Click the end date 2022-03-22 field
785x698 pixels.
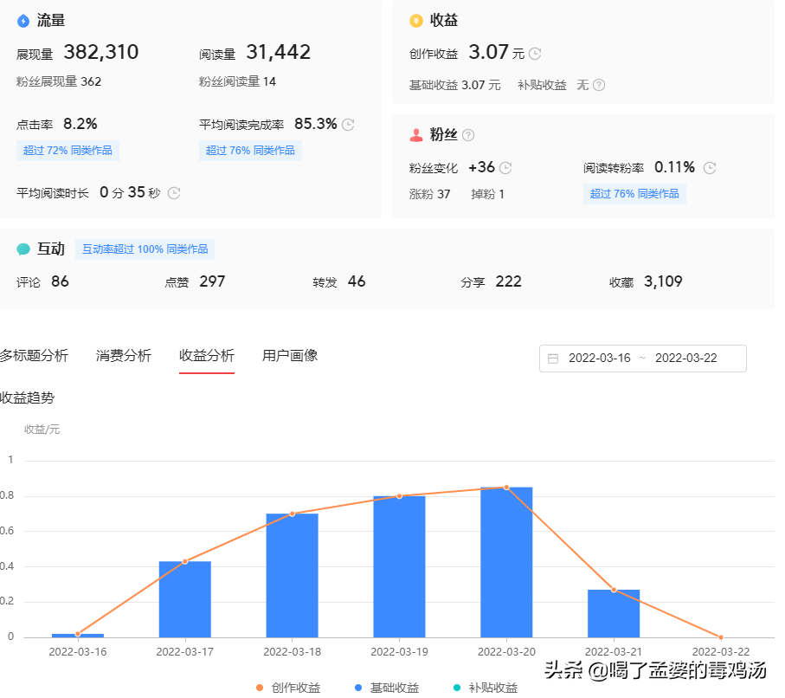click(x=685, y=359)
